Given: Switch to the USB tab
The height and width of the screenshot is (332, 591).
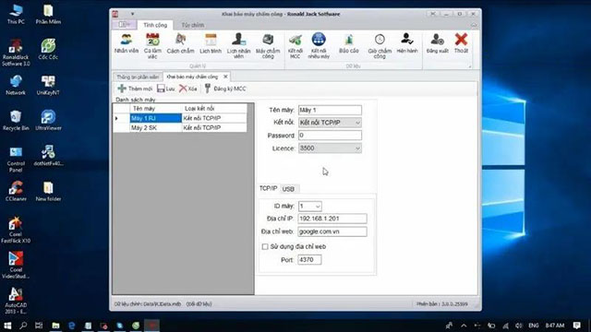Looking at the screenshot, I should point(288,189).
